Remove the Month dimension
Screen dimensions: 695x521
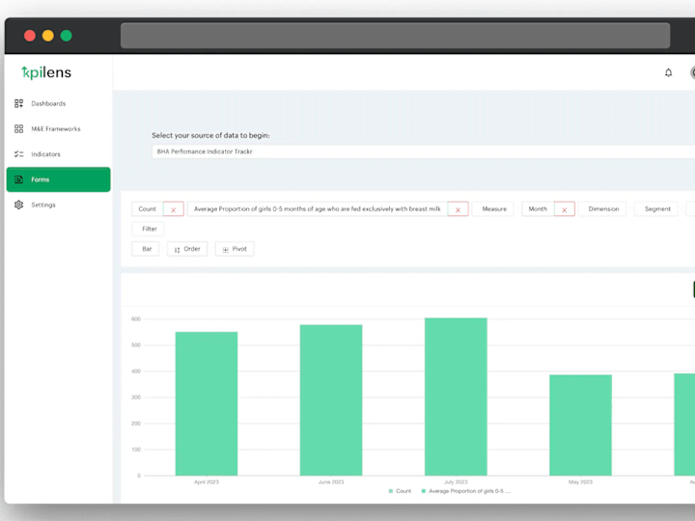(565, 209)
